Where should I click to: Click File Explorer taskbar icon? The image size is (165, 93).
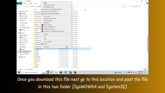[56, 72]
